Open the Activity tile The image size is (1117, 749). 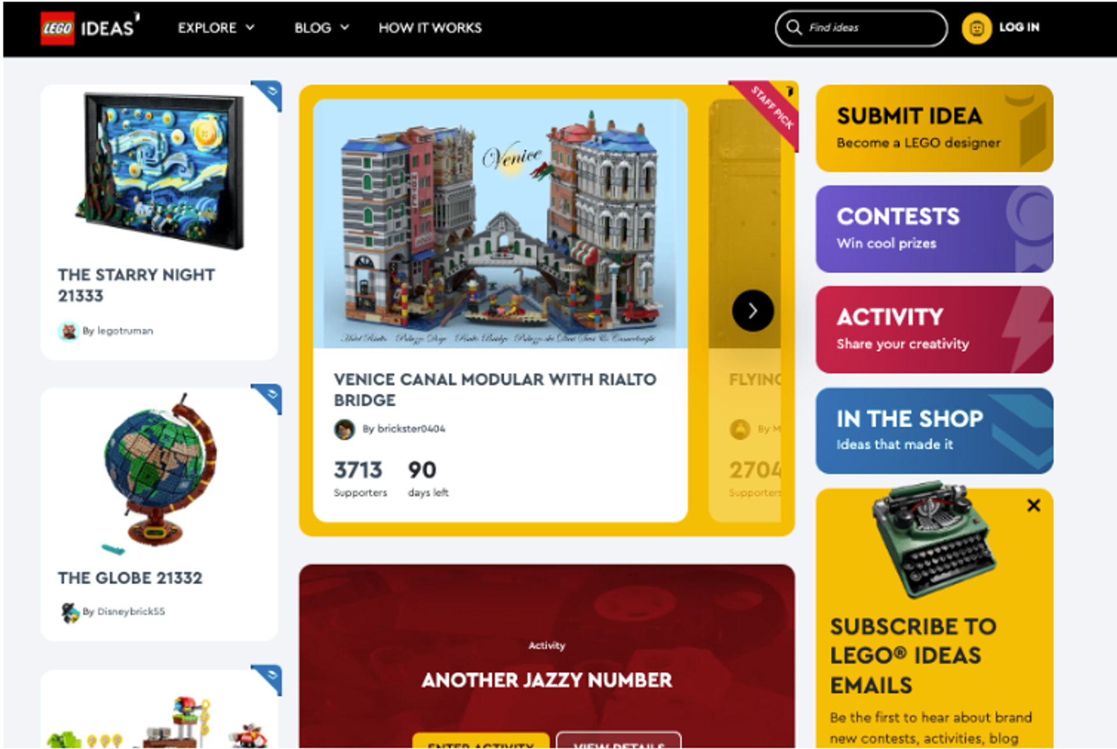point(934,330)
